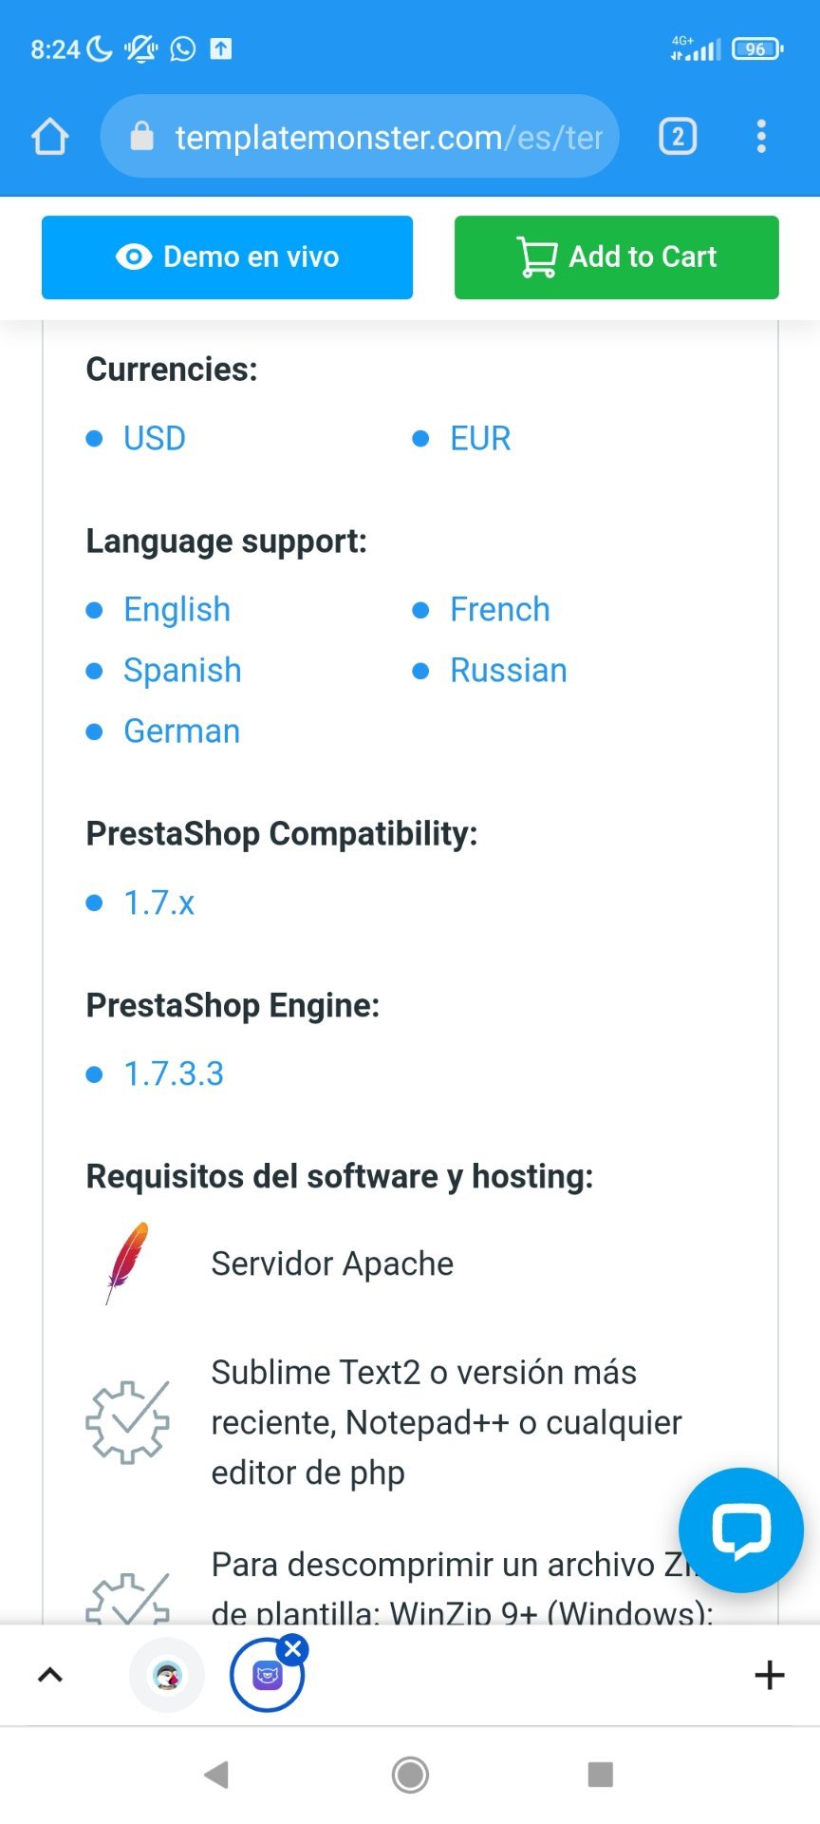Switch to the PrestaShop tab thumbnail

167,1676
